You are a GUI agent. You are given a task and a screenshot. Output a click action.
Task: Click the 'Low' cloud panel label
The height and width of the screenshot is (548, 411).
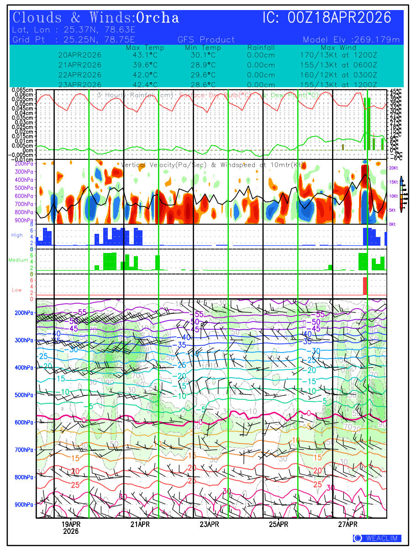pyautogui.click(x=17, y=290)
